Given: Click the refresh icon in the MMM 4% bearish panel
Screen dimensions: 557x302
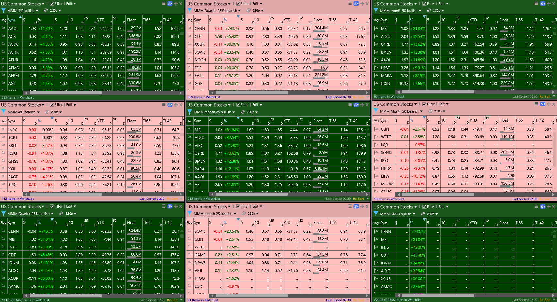Looking at the screenshot, I should click(47, 112).
